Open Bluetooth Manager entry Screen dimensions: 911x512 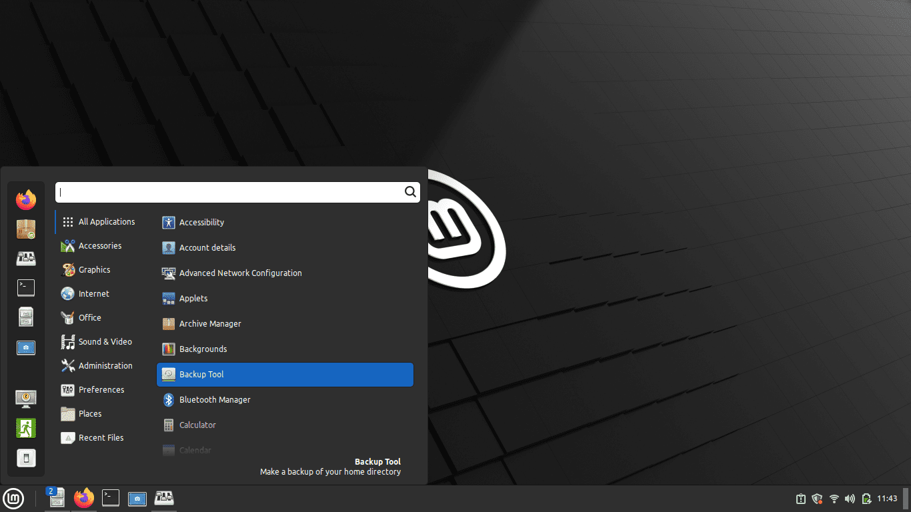tap(285, 400)
